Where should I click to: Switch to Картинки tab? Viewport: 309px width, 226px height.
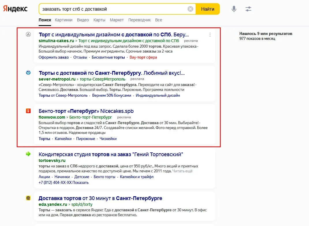coord(64,20)
